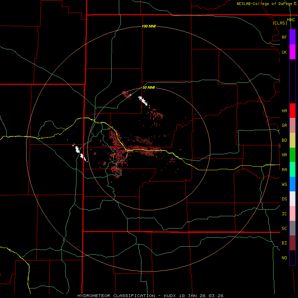Click the GC legend label
Viewport: 298px width, 298px height.
[284, 228]
